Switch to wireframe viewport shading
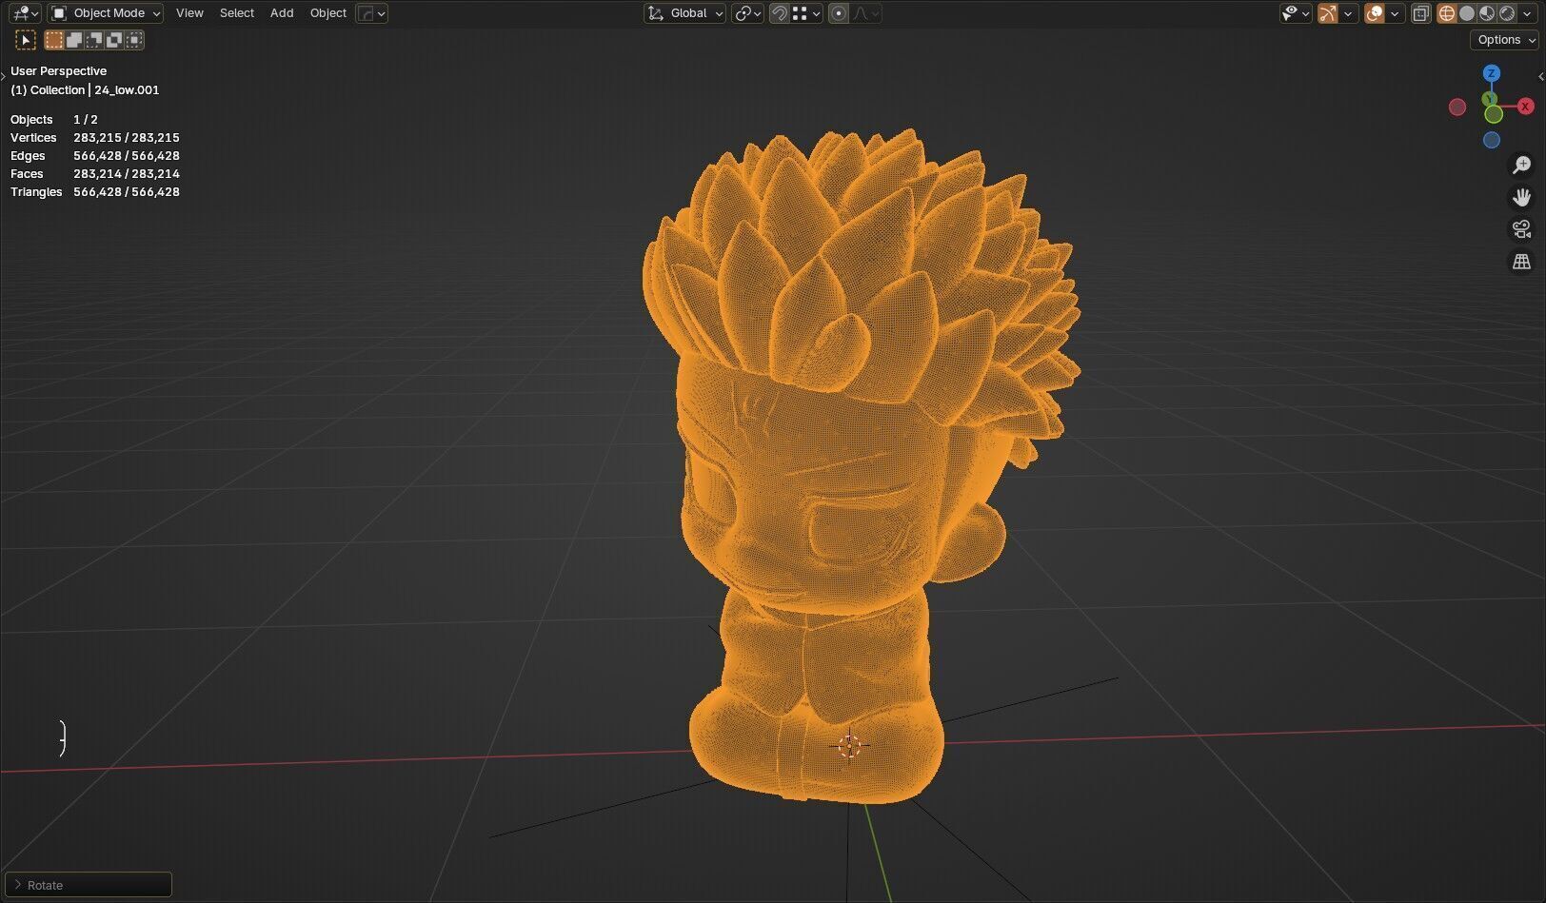 (x=1447, y=13)
